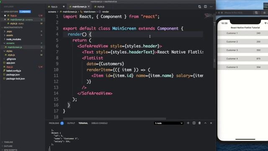Open the .gitignore file

point(11,59)
